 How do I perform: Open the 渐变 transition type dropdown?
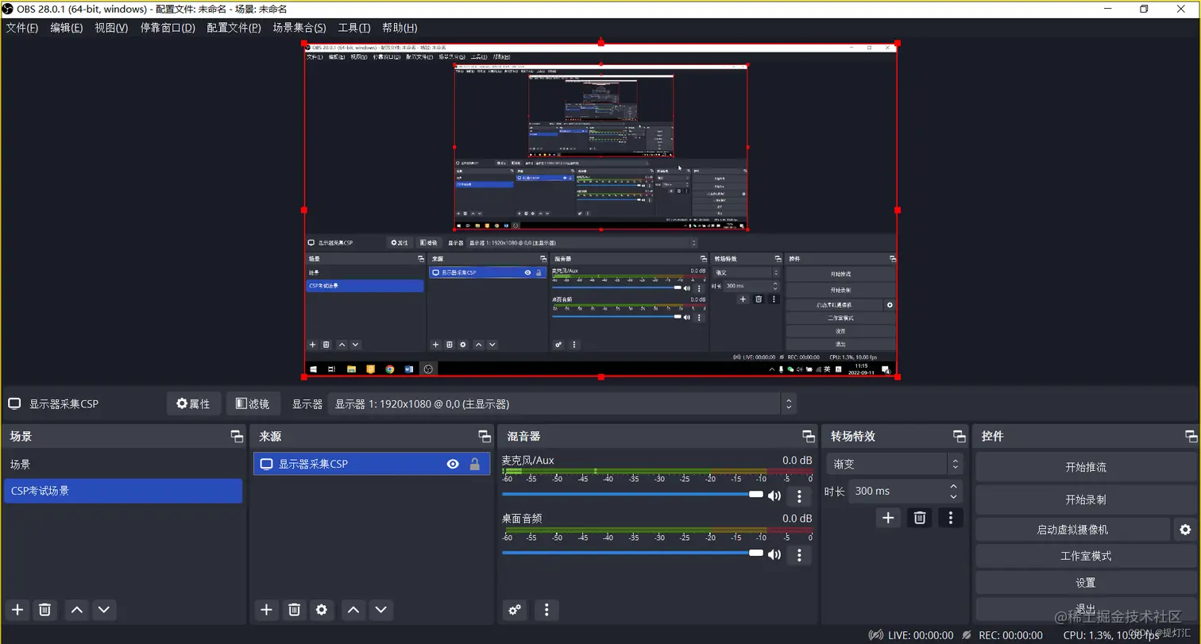coord(894,465)
